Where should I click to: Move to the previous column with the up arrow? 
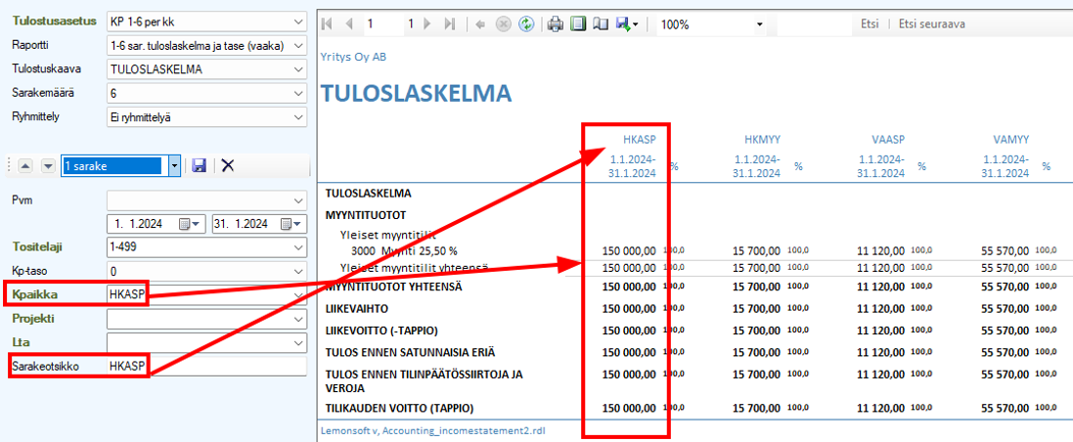(27, 165)
